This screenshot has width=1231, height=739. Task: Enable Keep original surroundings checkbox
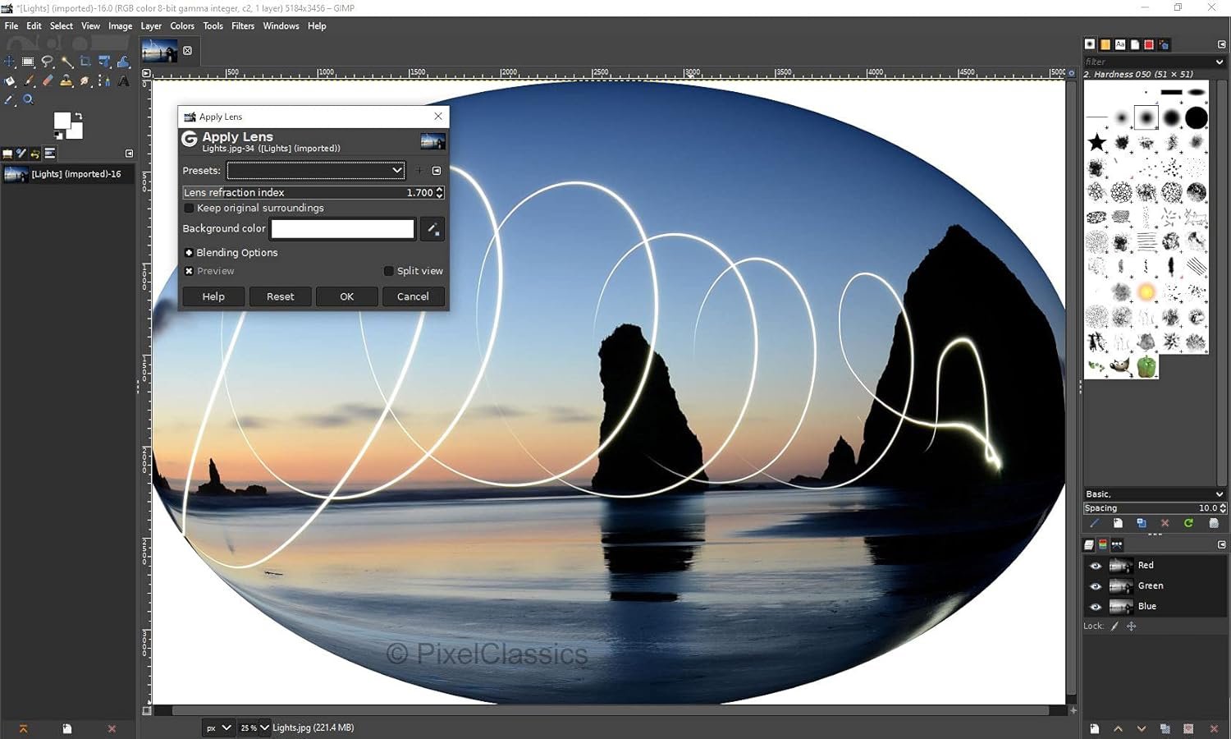pyautogui.click(x=189, y=208)
